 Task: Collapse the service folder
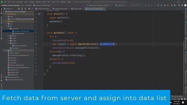click(x=8, y=43)
